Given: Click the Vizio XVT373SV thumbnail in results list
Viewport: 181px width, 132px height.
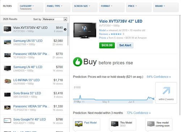Looking at the screenshot, I should coord(7,29).
